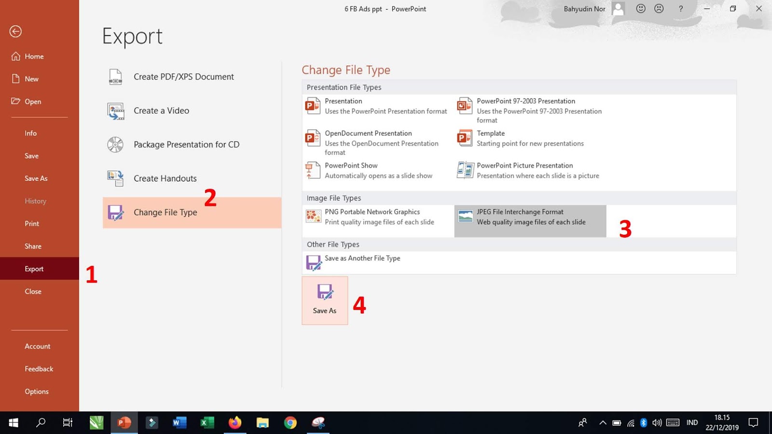Click the taskbar search icon
The width and height of the screenshot is (772, 434).
coord(41,423)
